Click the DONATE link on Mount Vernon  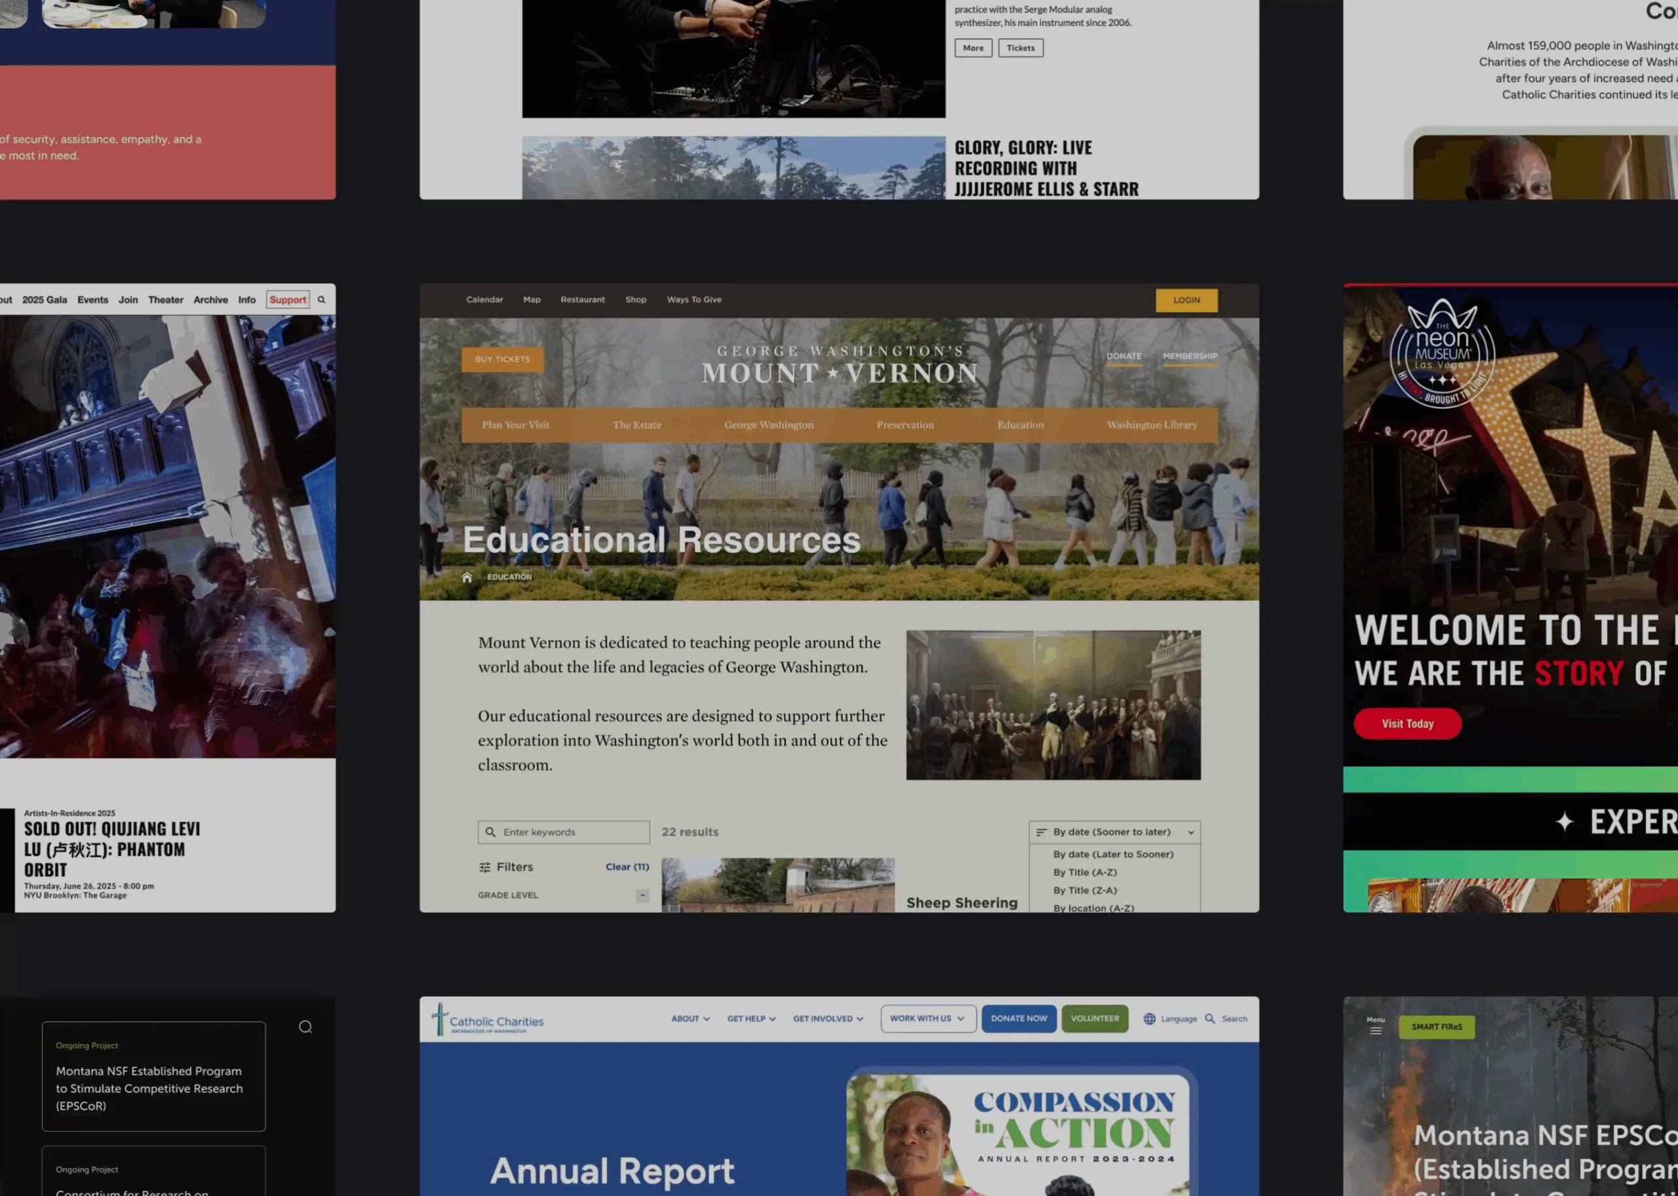coord(1124,357)
